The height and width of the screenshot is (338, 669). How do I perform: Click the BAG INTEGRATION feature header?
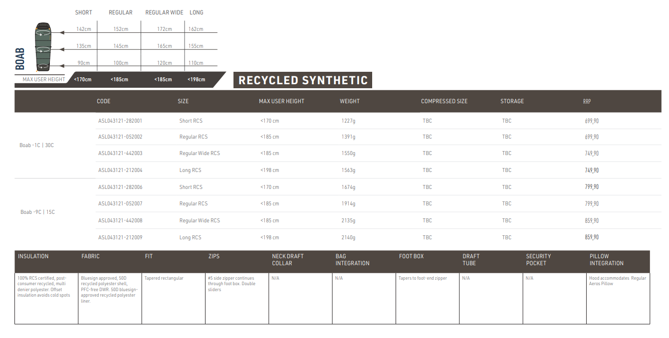click(x=352, y=260)
